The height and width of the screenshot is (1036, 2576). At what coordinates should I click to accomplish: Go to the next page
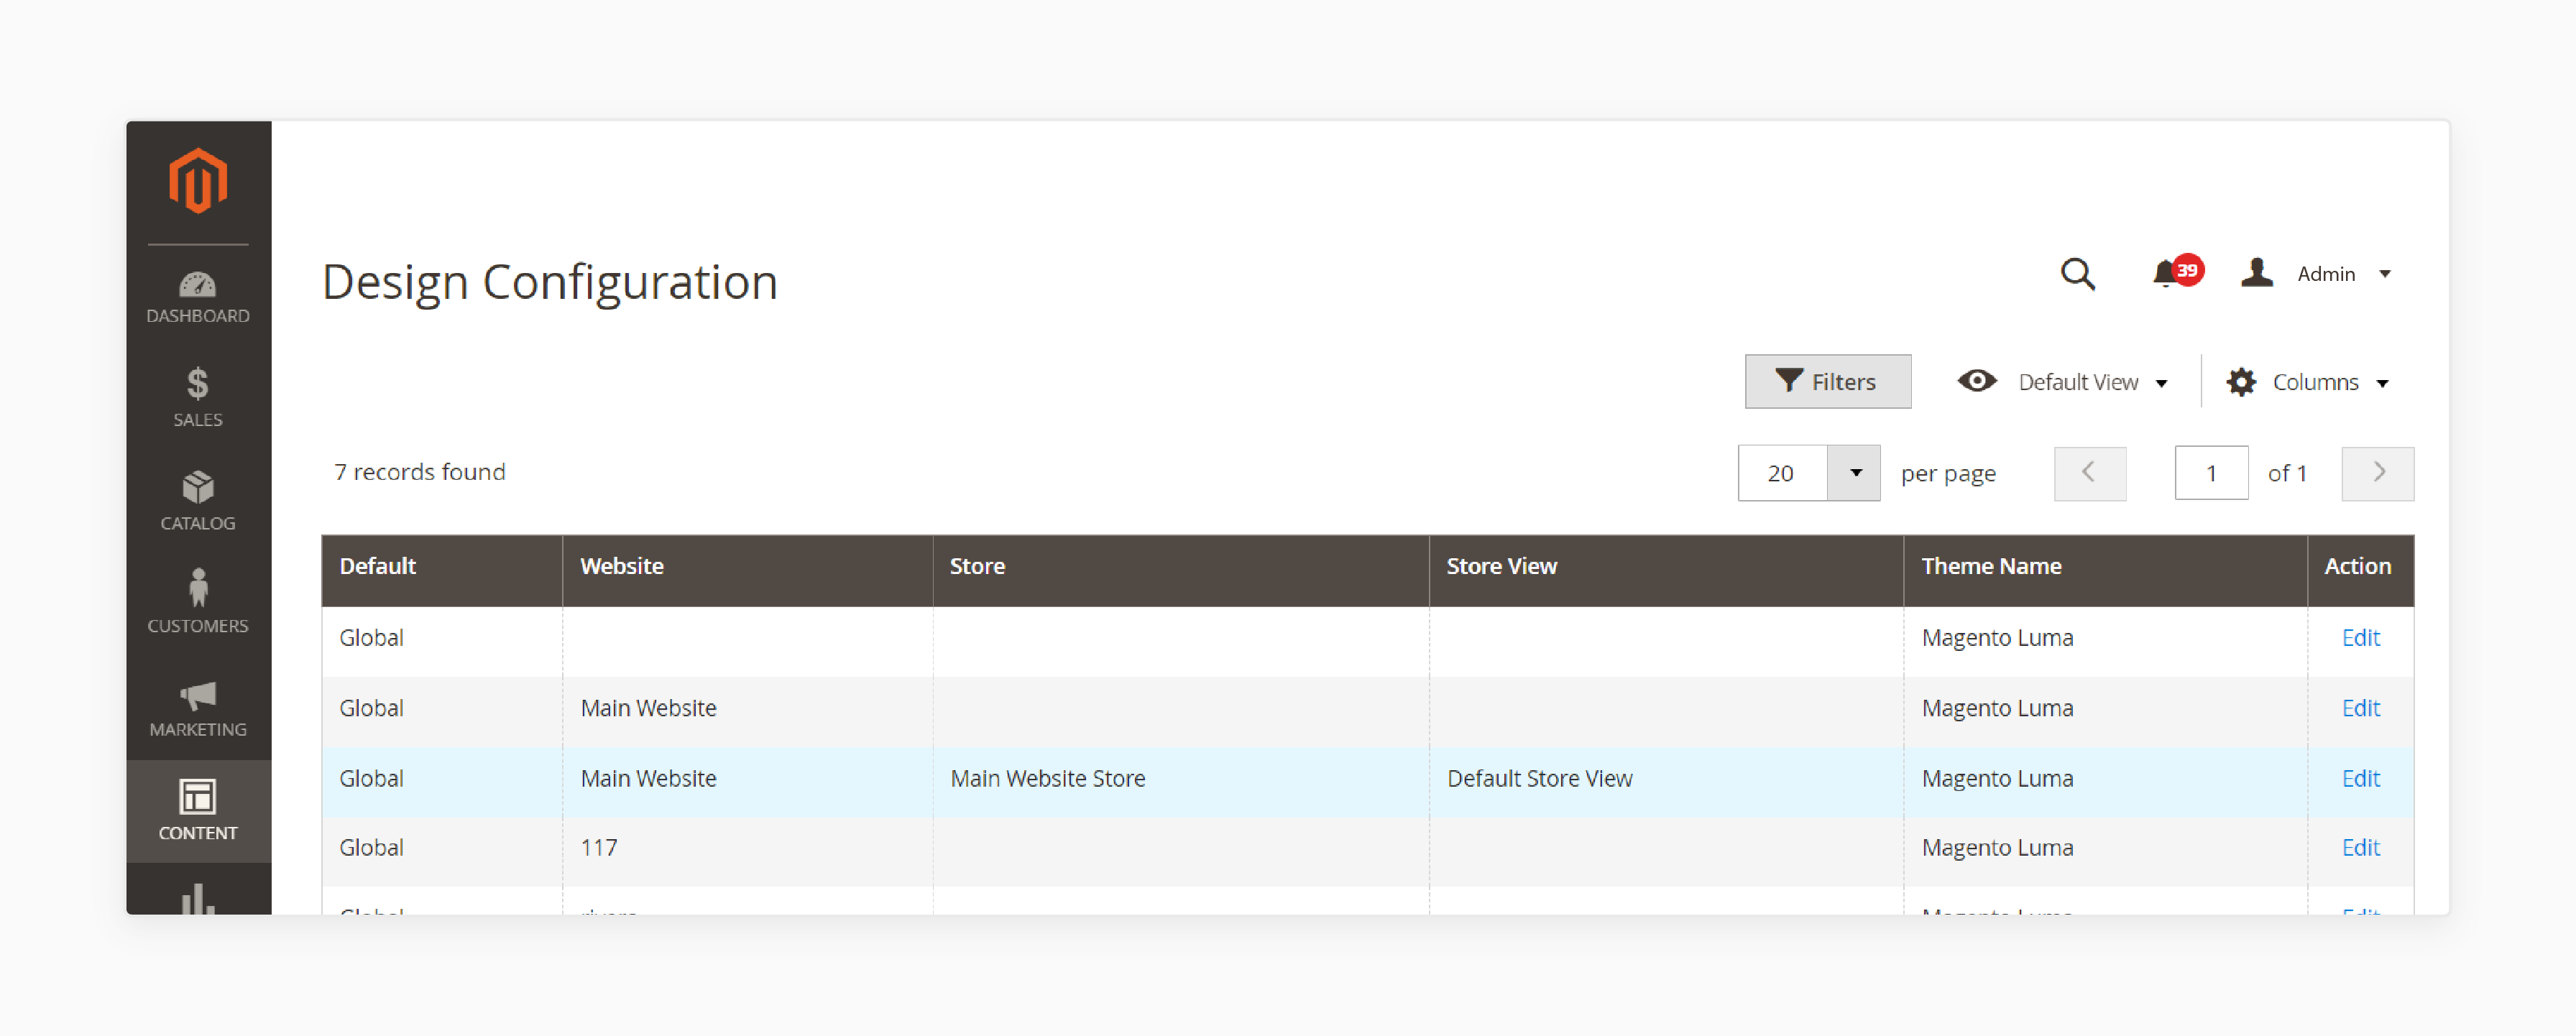pyautogui.click(x=2377, y=473)
